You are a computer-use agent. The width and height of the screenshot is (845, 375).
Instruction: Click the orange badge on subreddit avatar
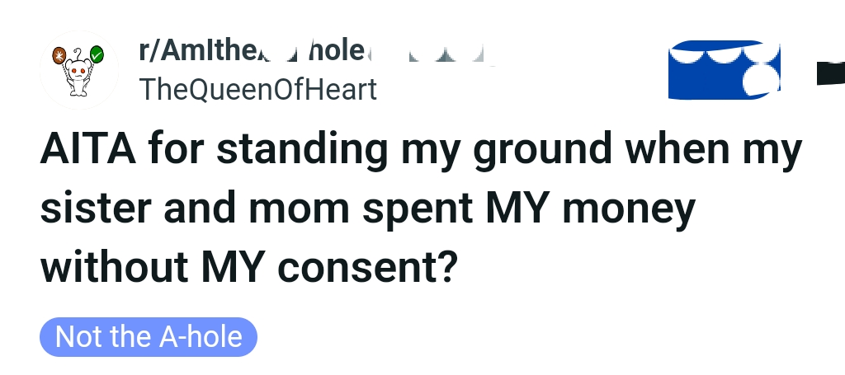59,56
